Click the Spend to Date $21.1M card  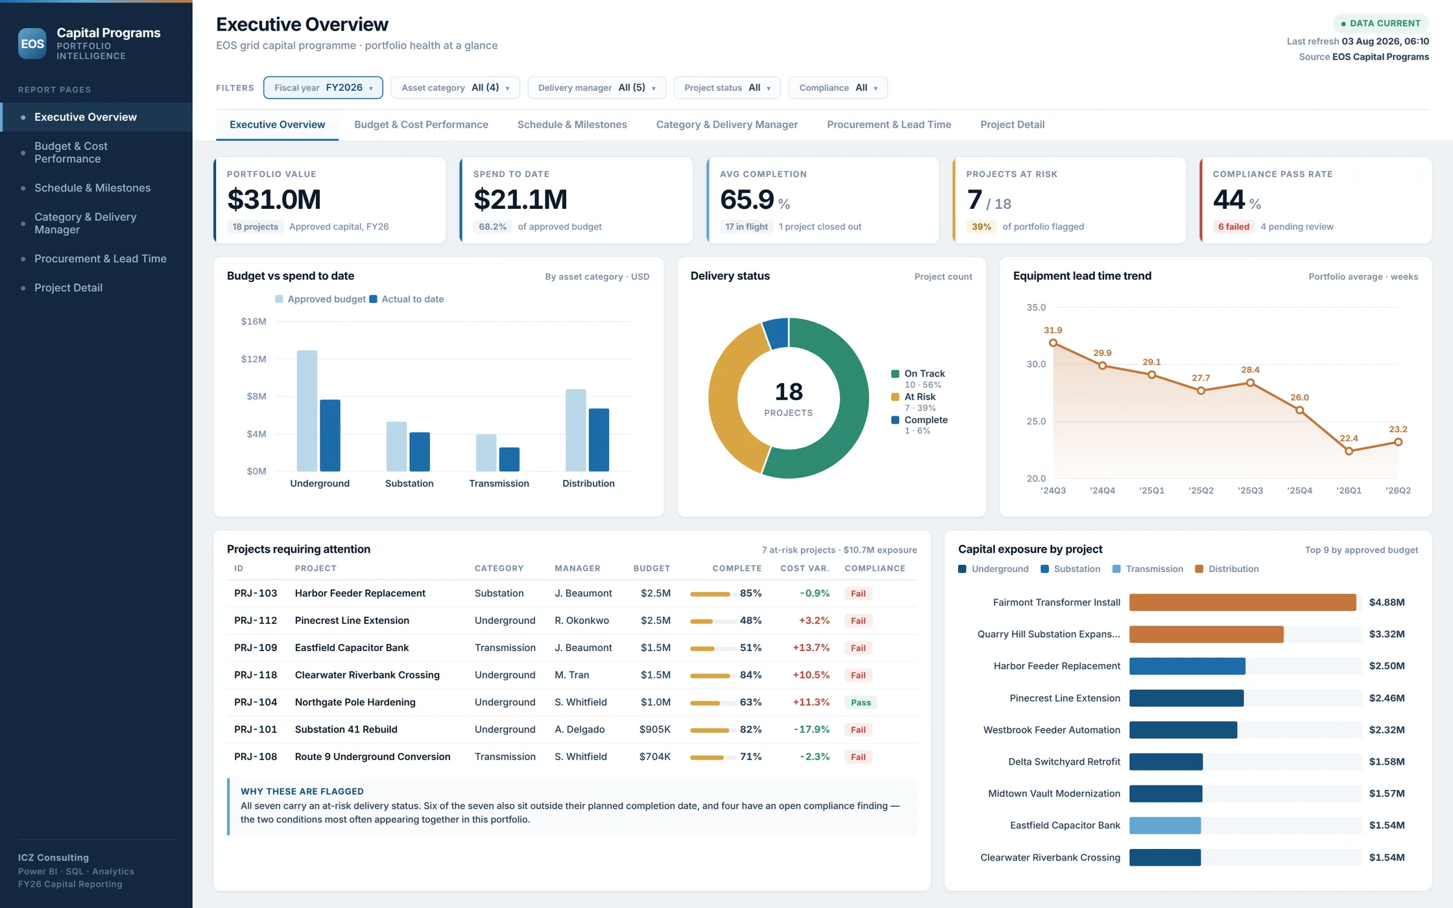(x=576, y=200)
